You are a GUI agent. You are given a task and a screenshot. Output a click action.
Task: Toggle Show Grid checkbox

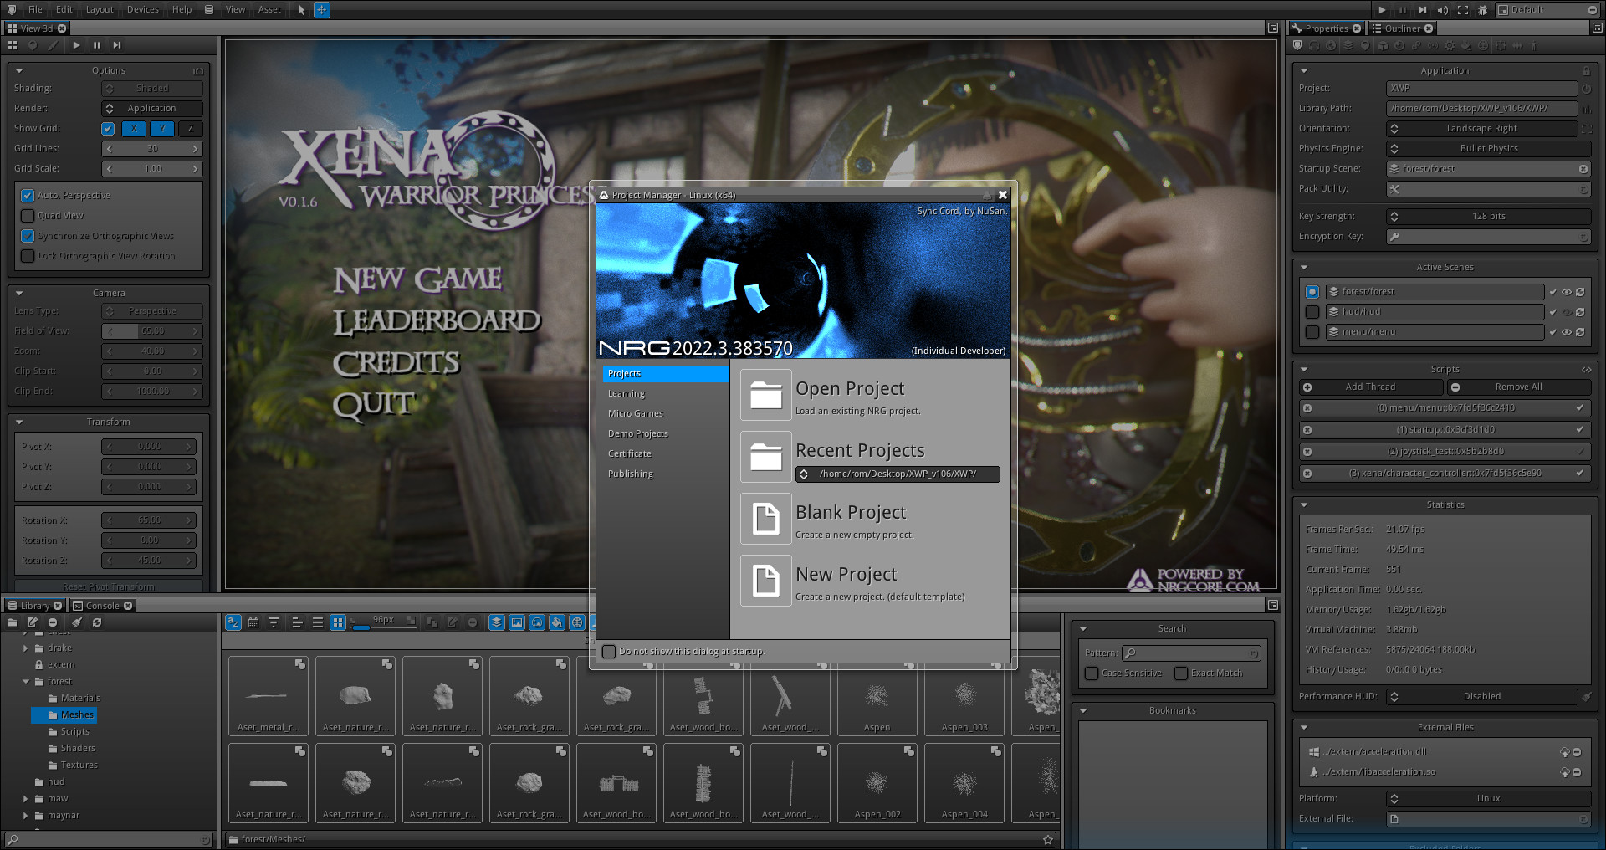[x=108, y=129]
